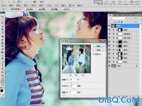Select the Move tool in toolbox
Screen dimensions: 142x106
coord(3,17)
